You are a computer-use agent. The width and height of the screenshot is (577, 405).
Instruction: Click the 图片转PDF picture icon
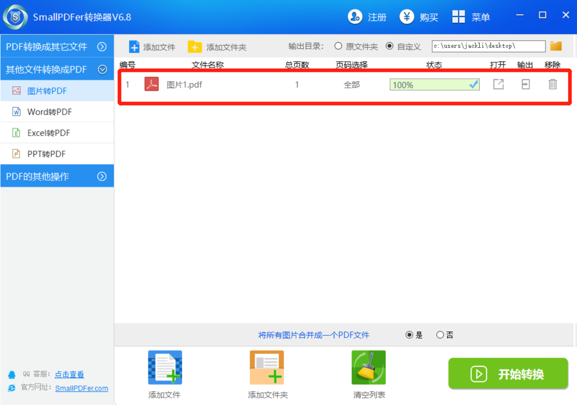(x=16, y=91)
